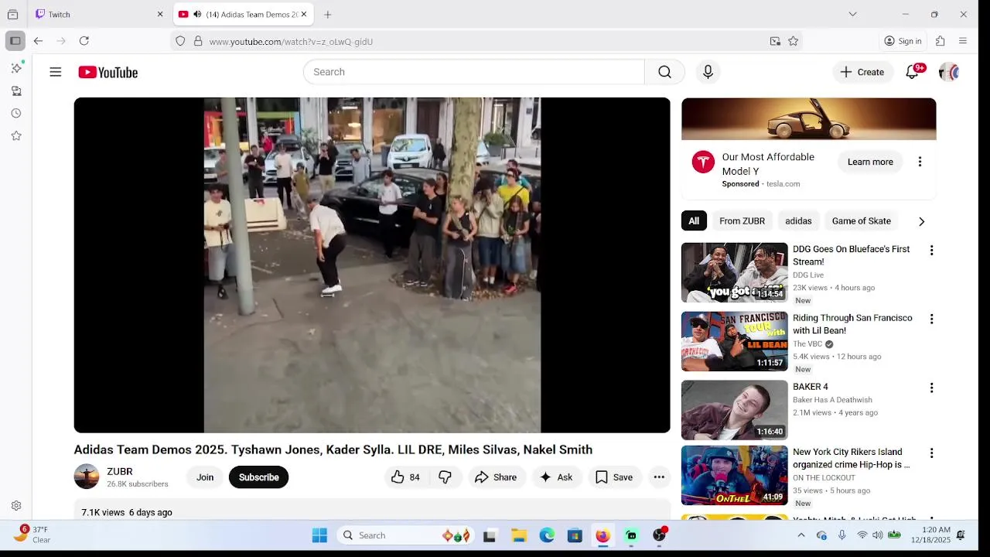The height and width of the screenshot is (557, 990).
Task: Open sidebar AI sparkle icon
Action: coord(16,68)
